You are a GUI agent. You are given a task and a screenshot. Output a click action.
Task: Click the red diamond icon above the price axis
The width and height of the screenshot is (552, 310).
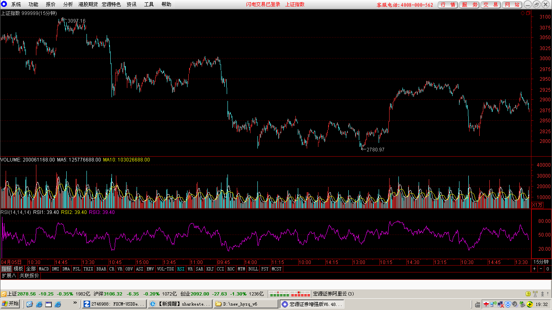coord(523,13)
